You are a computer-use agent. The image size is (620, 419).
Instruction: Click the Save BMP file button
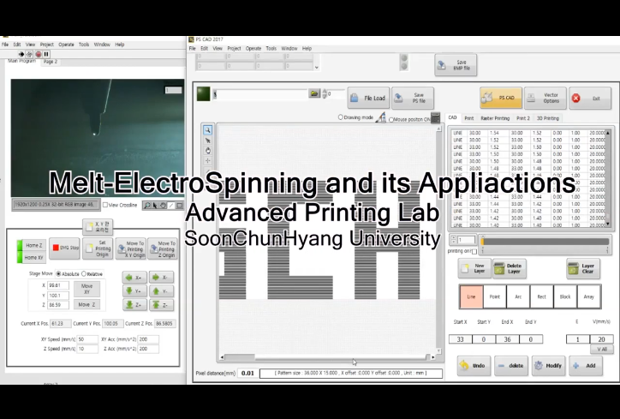tap(456, 65)
